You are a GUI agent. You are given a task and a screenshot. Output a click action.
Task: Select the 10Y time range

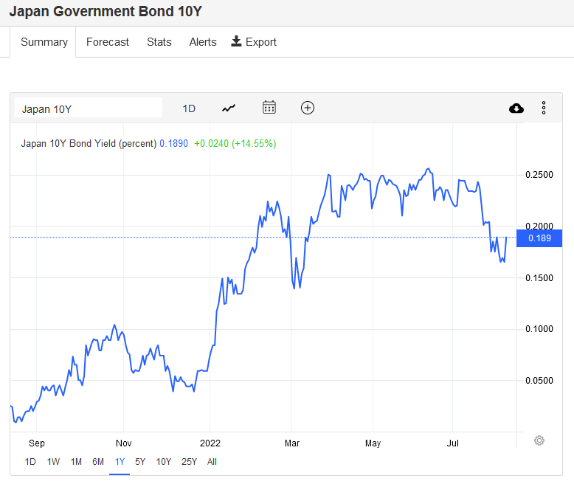tap(164, 462)
